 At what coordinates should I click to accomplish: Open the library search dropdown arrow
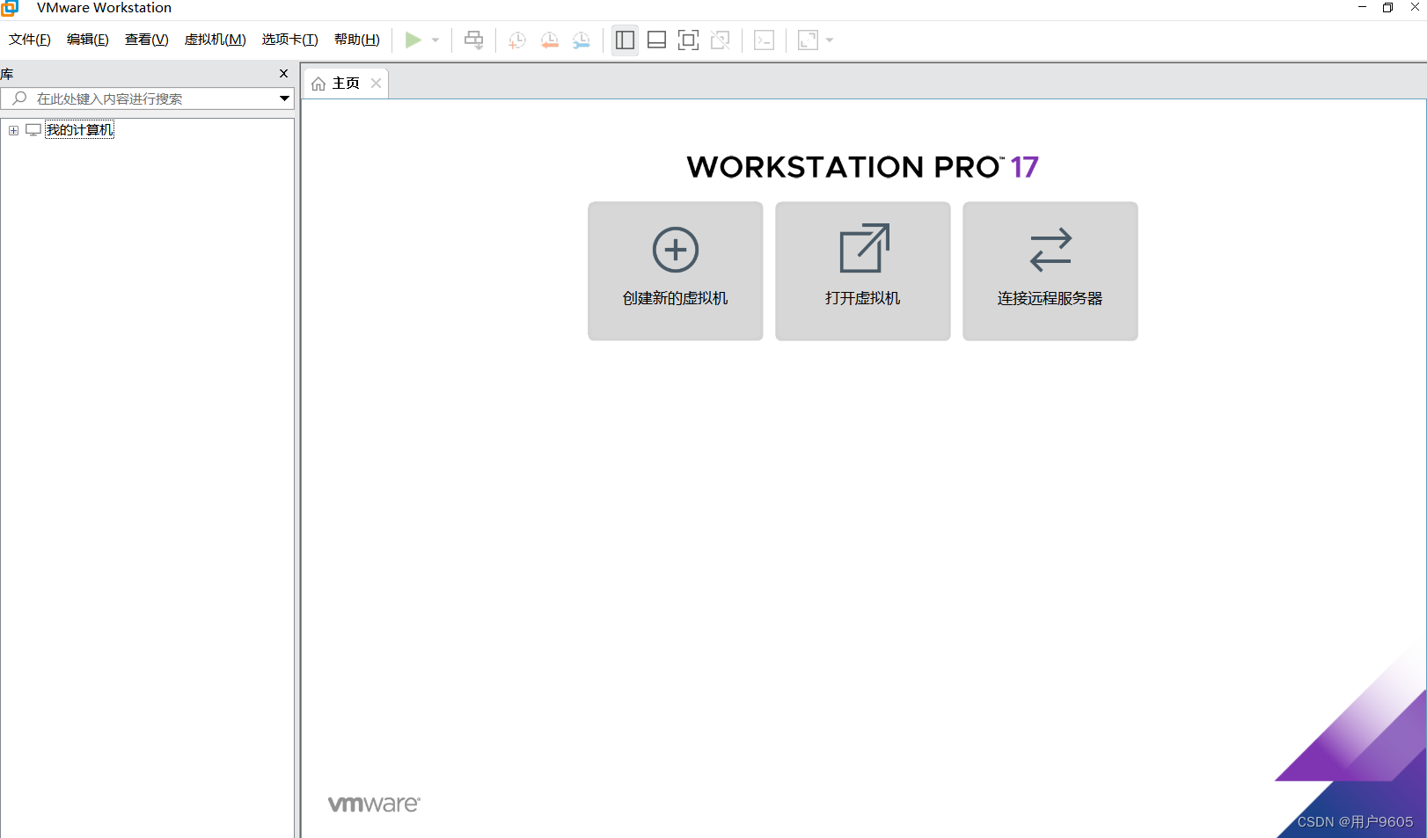click(284, 98)
